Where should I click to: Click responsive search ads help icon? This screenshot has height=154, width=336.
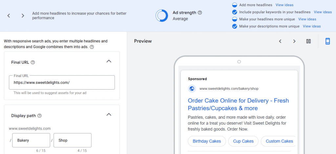point(92,47)
